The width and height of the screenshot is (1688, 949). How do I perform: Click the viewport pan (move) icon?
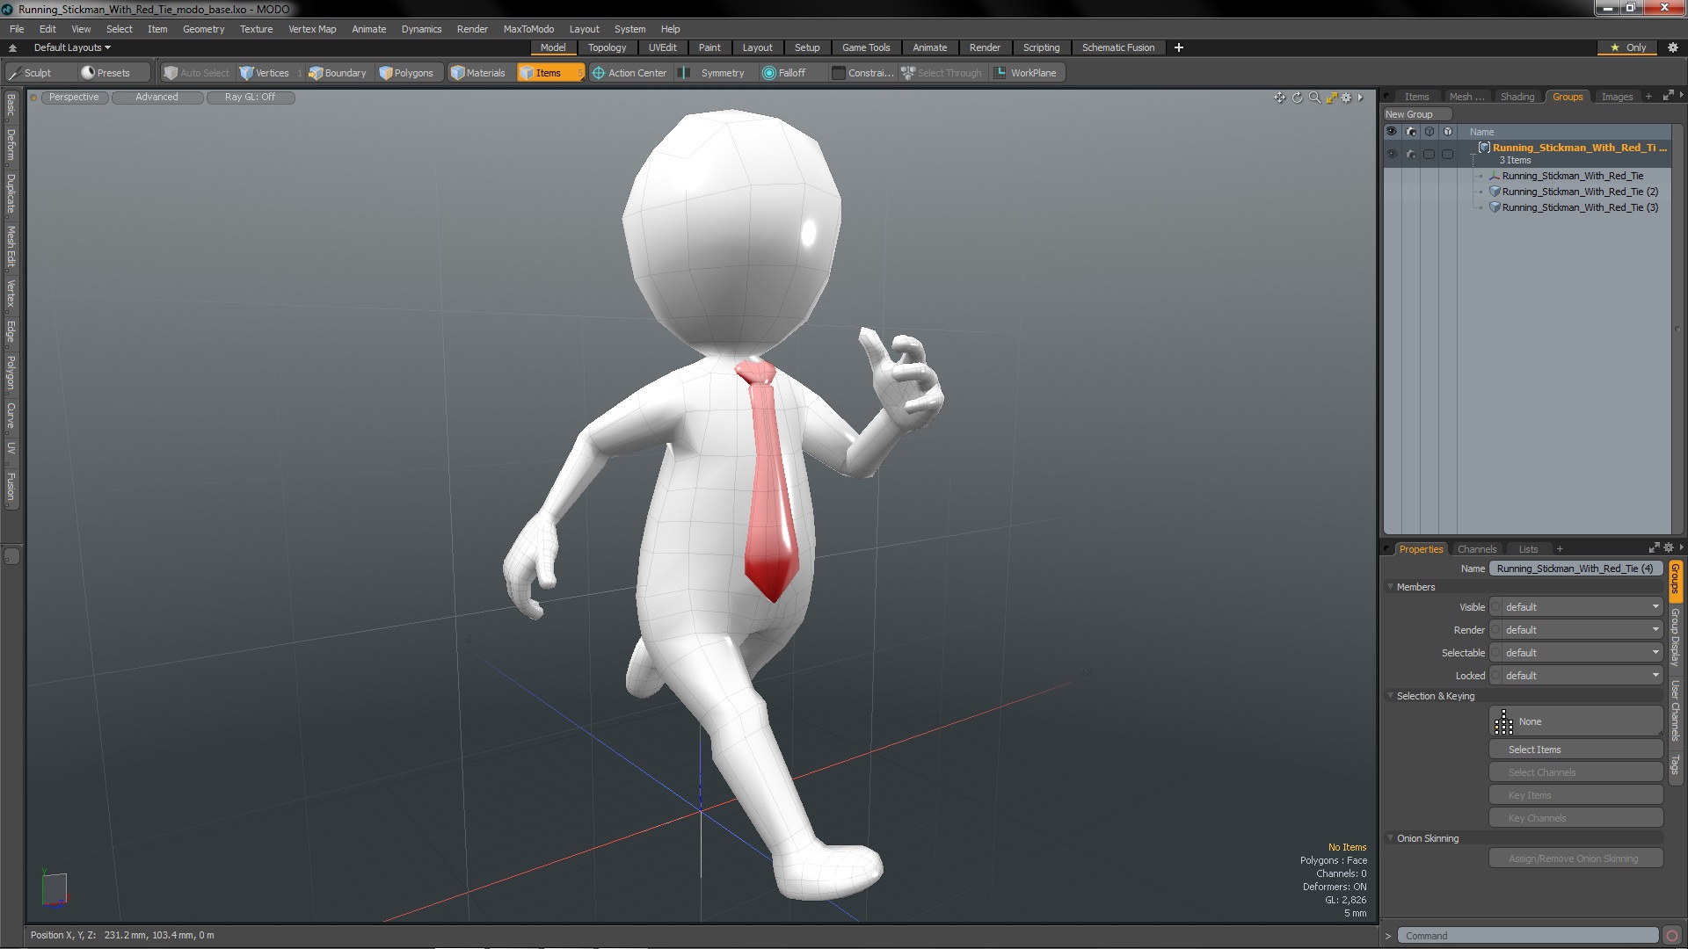(1280, 98)
